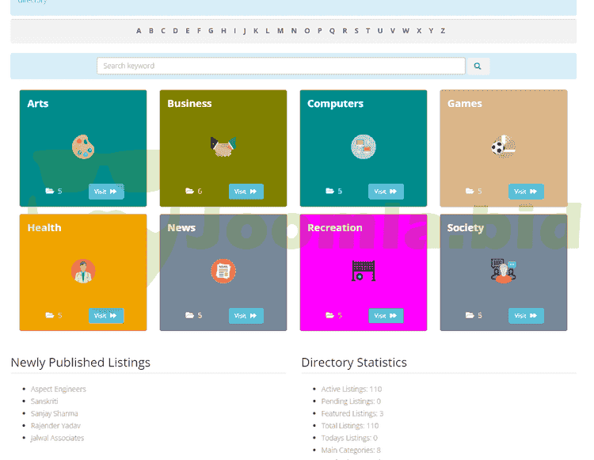The height and width of the screenshot is (460, 594).
Task: Open the News newspaper icon
Action: click(223, 271)
